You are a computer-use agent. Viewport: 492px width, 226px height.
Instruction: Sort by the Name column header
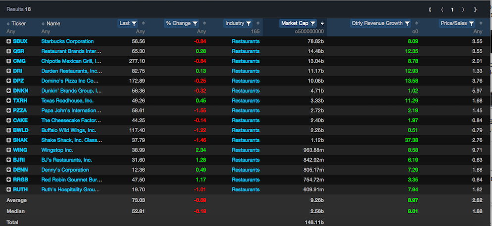(51, 24)
